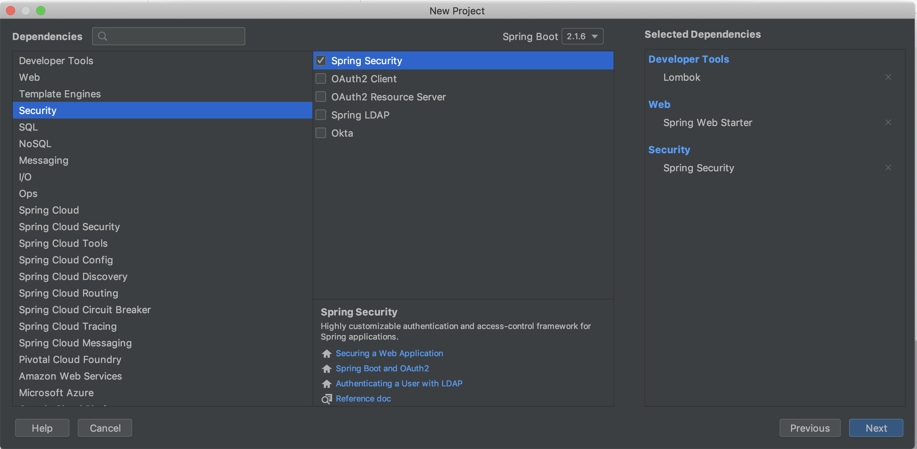Click the reference doc icon
Screen dimensions: 917x449
pos(326,399)
